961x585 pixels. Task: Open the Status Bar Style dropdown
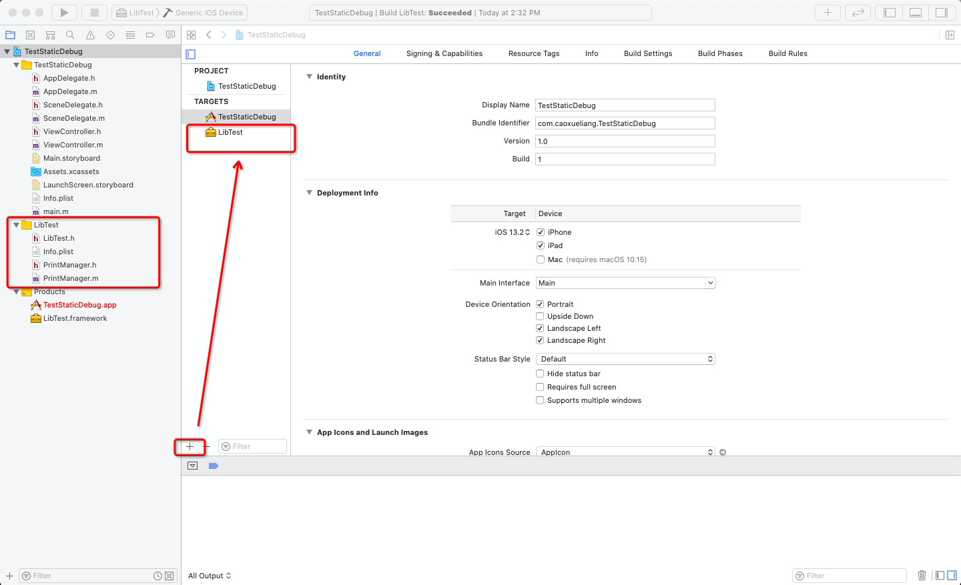pos(626,359)
